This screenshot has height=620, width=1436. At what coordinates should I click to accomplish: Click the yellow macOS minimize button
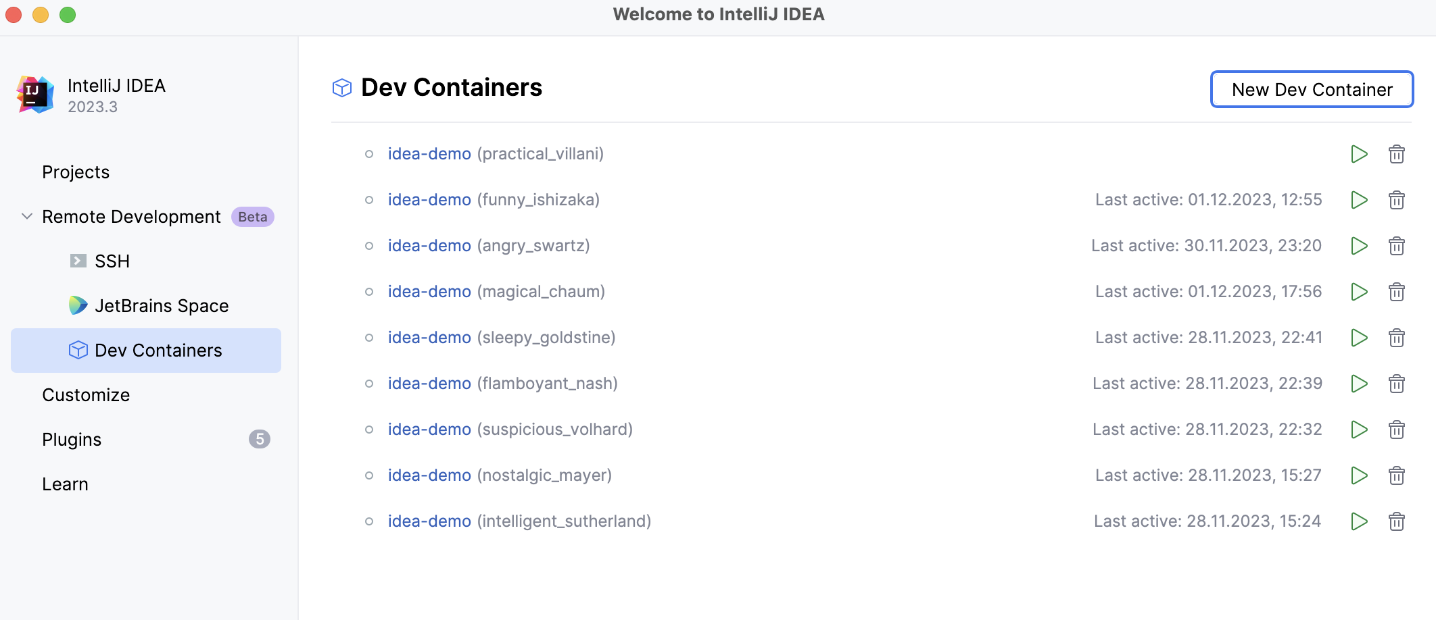tap(41, 14)
